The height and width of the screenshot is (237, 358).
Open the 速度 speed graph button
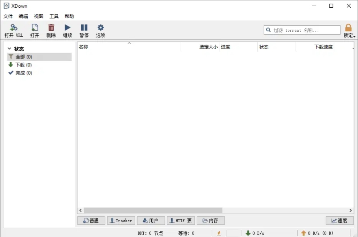click(x=339, y=220)
